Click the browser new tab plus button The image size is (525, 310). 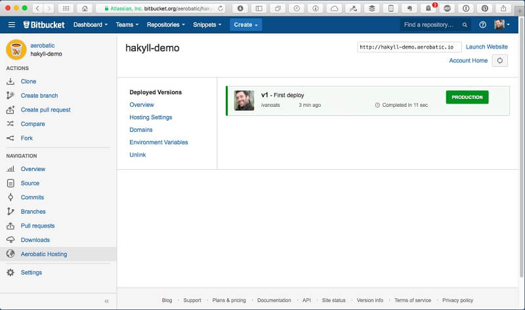(520, 10)
